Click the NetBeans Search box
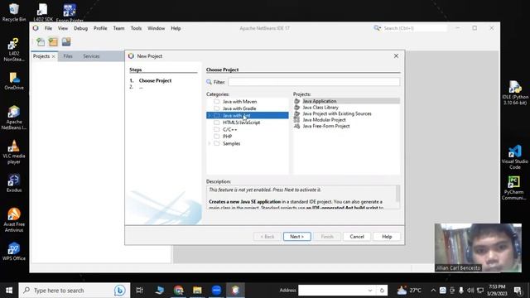 (x=414, y=28)
